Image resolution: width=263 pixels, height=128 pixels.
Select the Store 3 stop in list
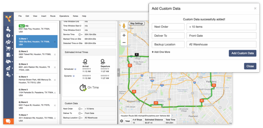tap(36, 67)
